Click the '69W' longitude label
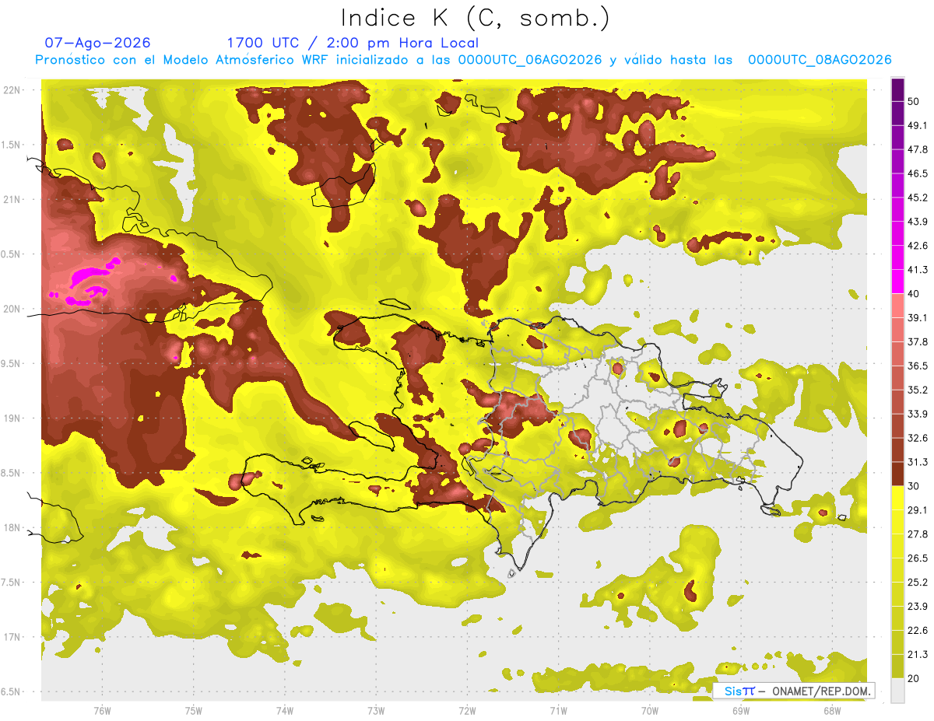 [x=740, y=710]
